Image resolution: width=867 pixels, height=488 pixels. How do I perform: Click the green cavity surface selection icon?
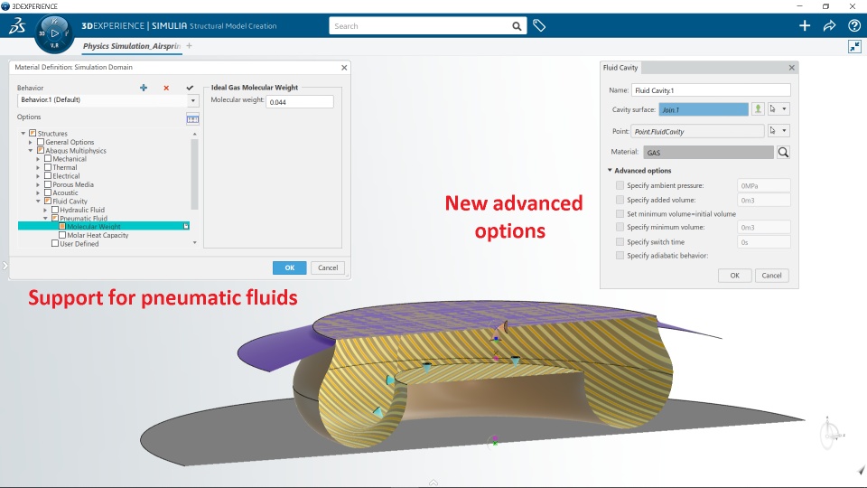pos(758,109)
